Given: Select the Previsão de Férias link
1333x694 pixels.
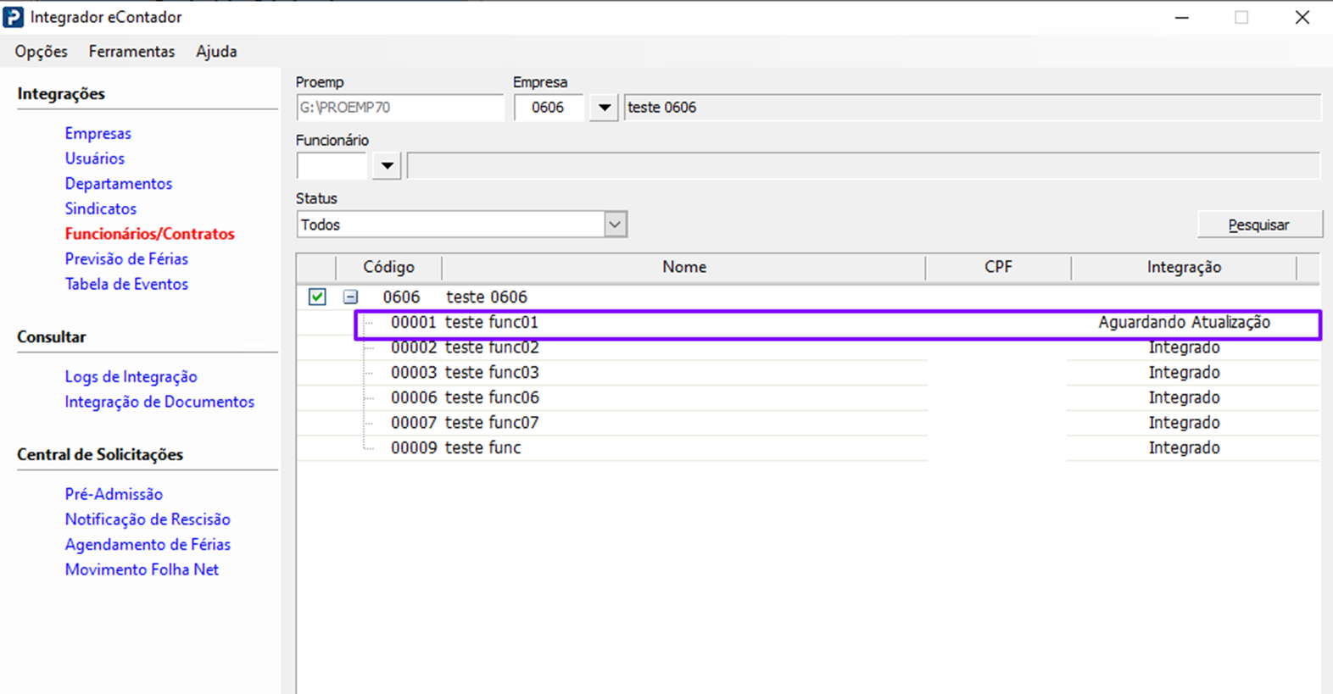Looking at the screenshot, I should (126, 258).
